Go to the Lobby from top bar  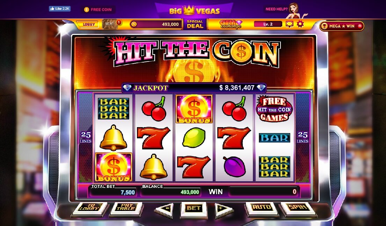coord(89,24)
